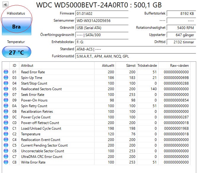Click status orb for Spin Retry Count
198x173 pixels.
coord(6,106)
